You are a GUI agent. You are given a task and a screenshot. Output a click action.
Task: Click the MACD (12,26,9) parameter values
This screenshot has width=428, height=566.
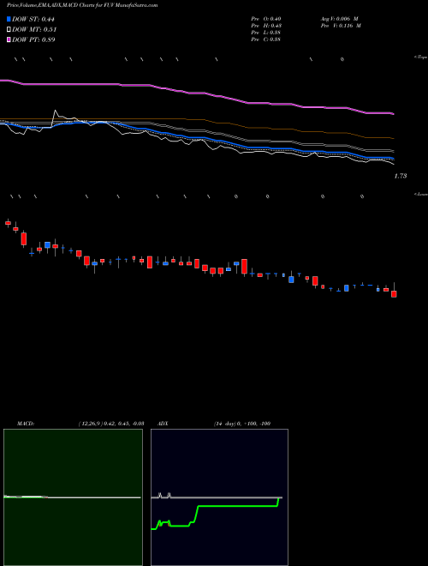point(111,424)
